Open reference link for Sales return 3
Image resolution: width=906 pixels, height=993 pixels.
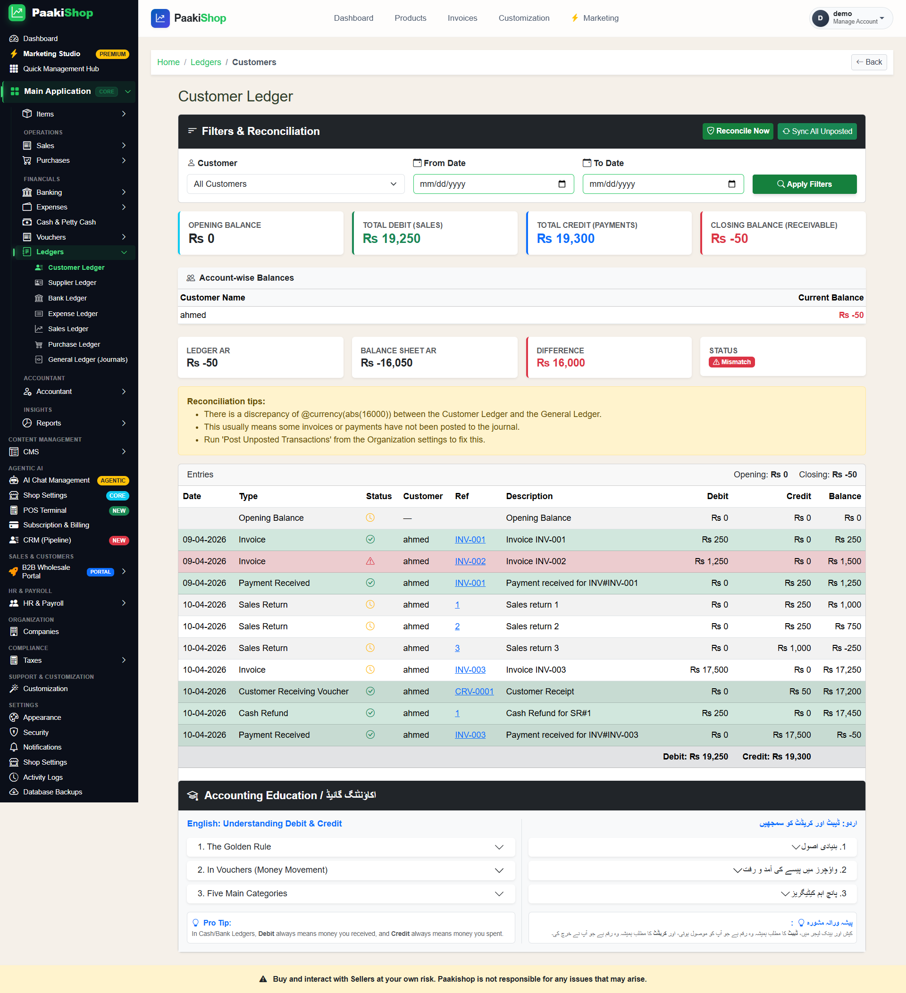457,648
